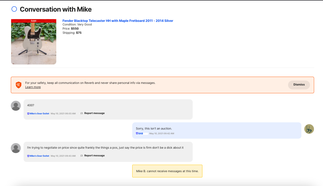Open the BAB shop link under the reply
This screenshot has height=186, width=323.
[x=141, y=134]
